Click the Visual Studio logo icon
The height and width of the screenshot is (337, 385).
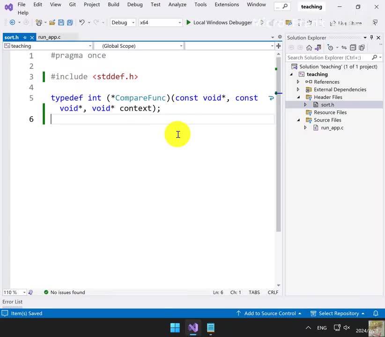(8, 7)
